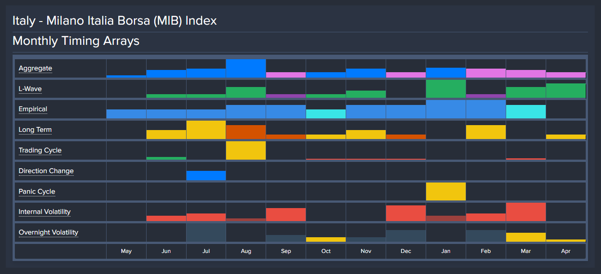Open the Panic Cycle row label link
The image size is (601, 274).
37,191
